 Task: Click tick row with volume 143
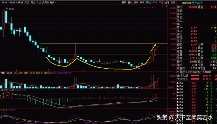pyautogui.click(x=197, y=89)
